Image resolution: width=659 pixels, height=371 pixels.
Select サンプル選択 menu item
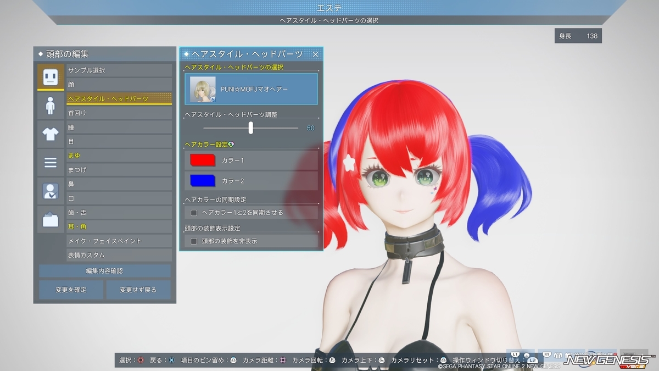coord(119,70)
